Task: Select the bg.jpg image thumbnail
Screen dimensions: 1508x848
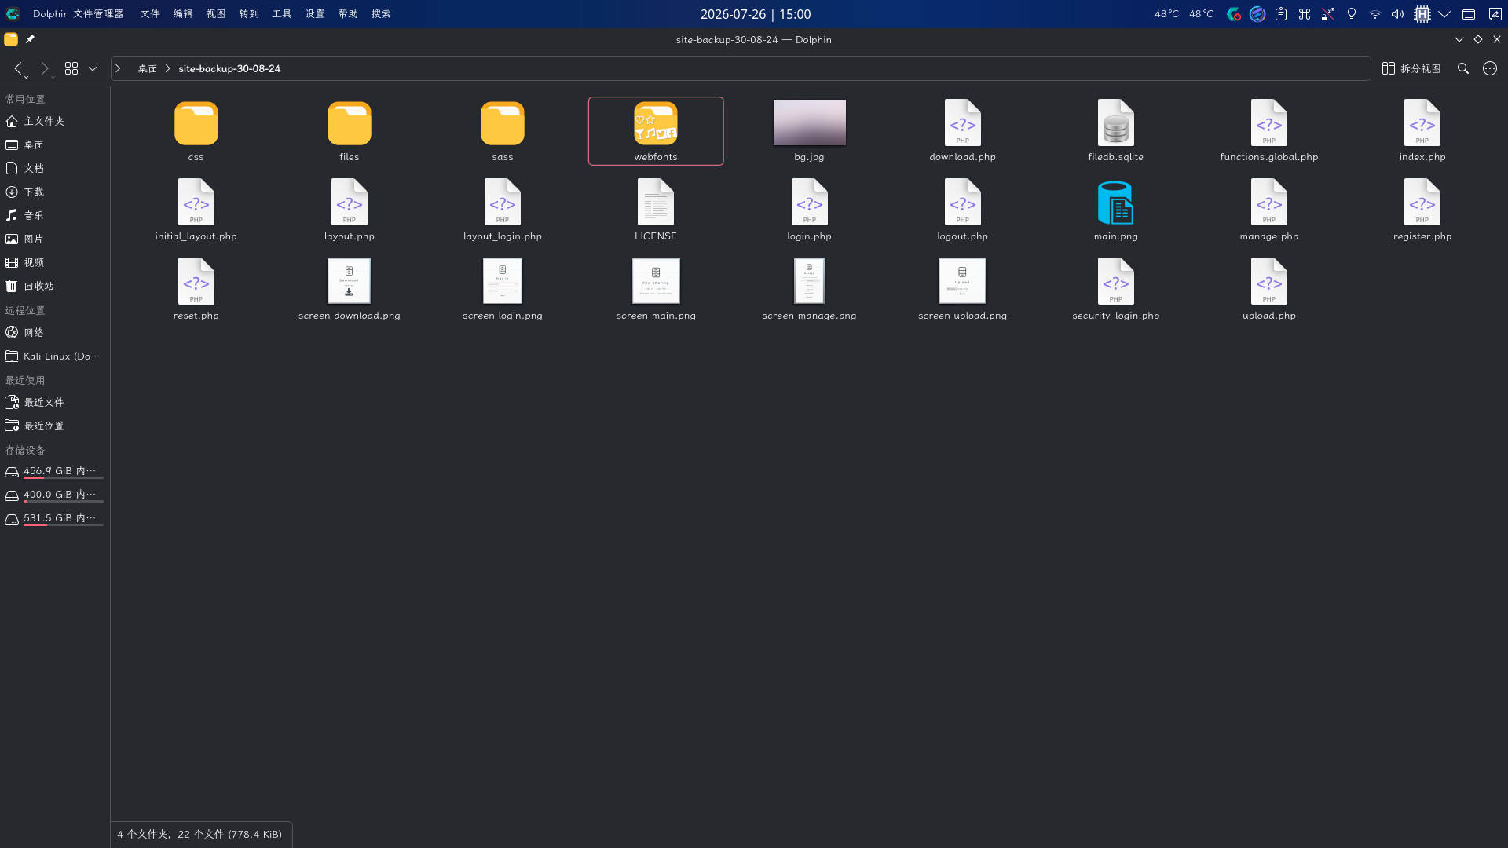Action: click(809, 123)
